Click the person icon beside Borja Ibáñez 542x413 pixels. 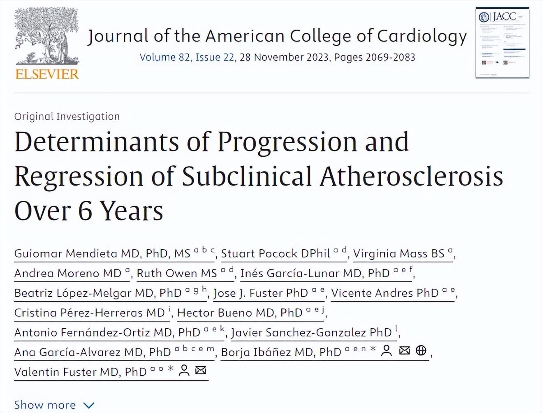pyautogui.click(x=386, y=351)
